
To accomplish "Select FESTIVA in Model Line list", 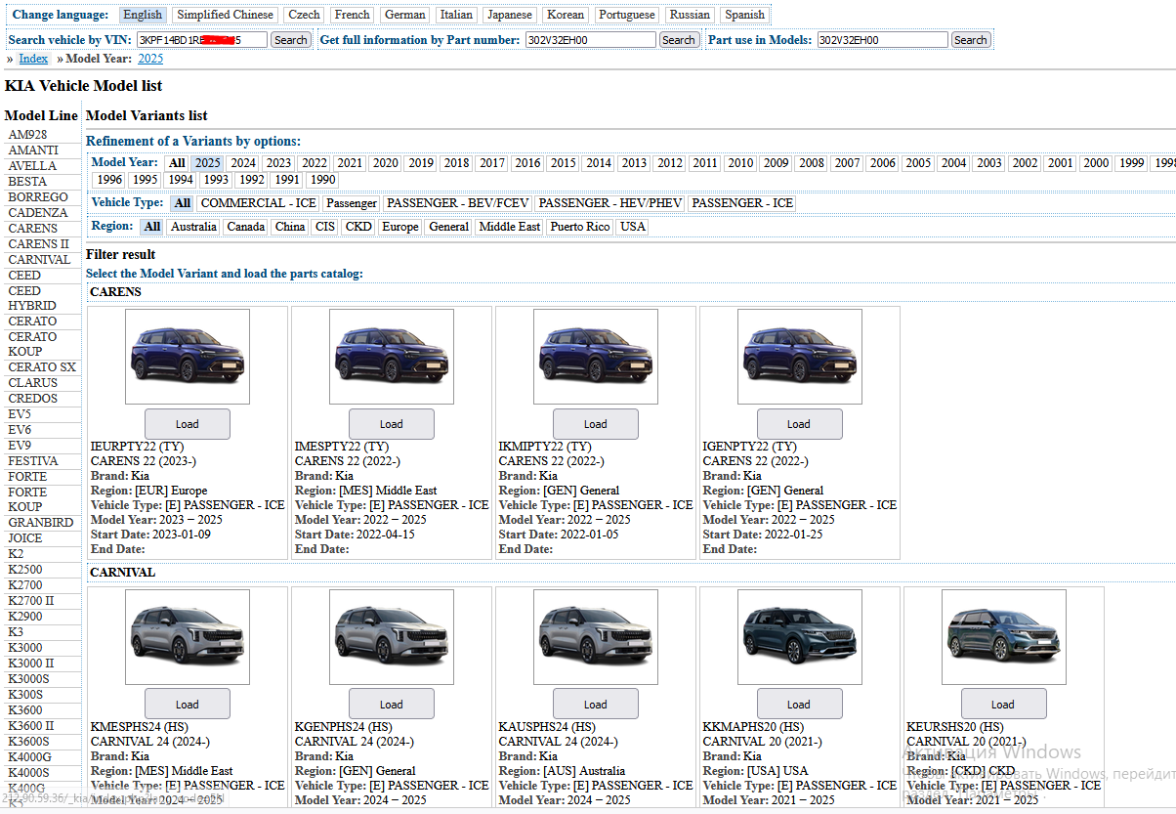I will 33,461.
